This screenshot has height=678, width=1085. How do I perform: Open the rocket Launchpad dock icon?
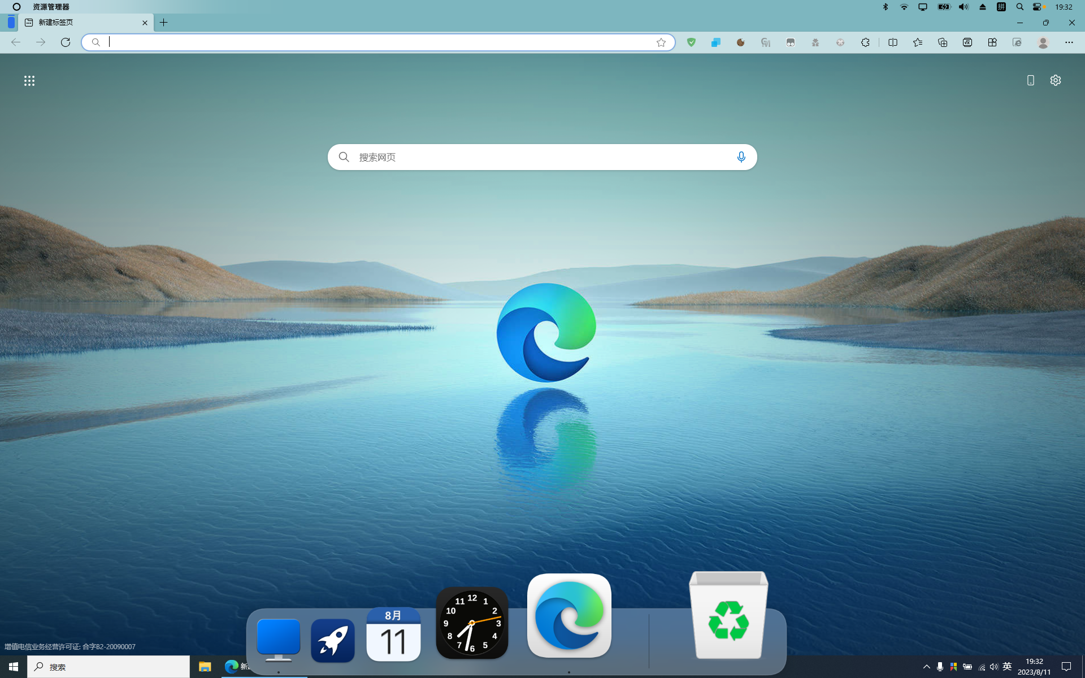(333, 641)
